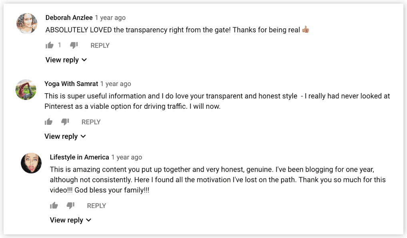Click the View reply arrow under Deborah's comment
This screenshot has height=238, width=407.
[84, 60]
